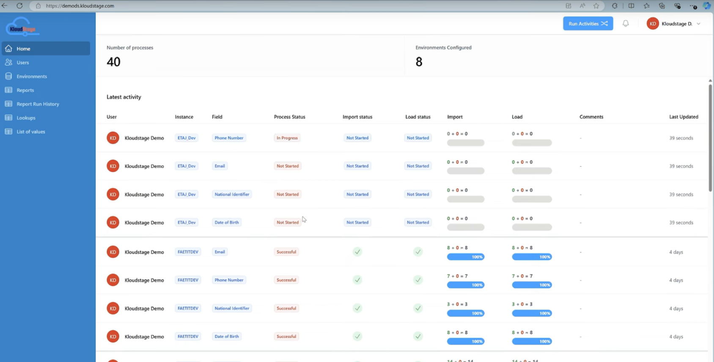The height and width of the screenshot is (362, 714).
Task: Click '4 days' in FAETITDEV Date of Birth row
Action: point(676,337)
